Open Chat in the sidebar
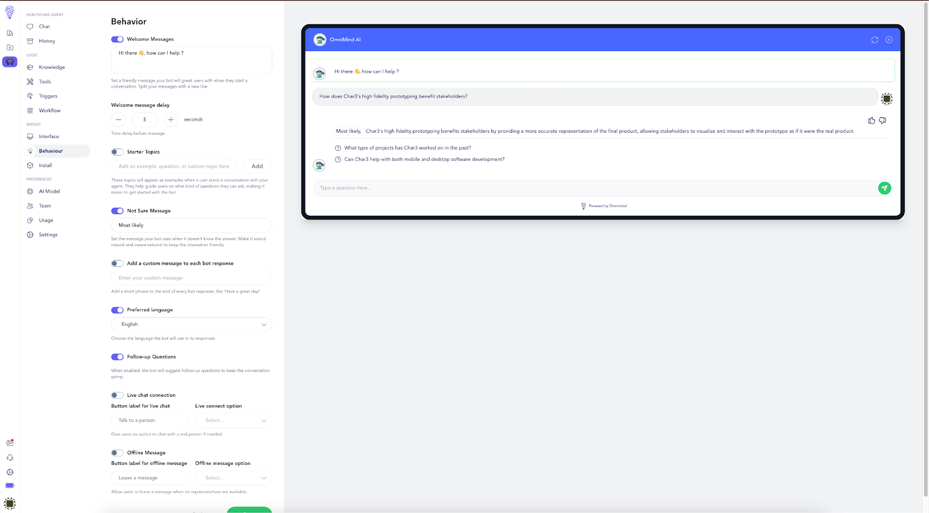This screenshot has height=513, width=929. click(x=44, y=27)
